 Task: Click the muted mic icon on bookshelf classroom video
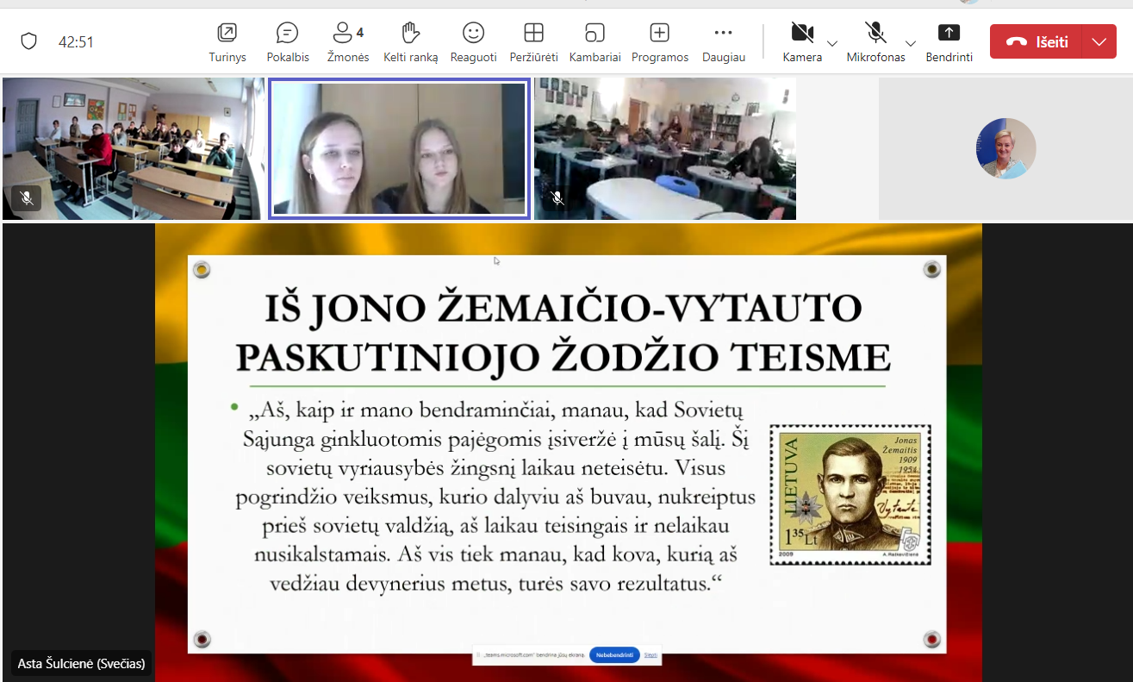(557, 198)
